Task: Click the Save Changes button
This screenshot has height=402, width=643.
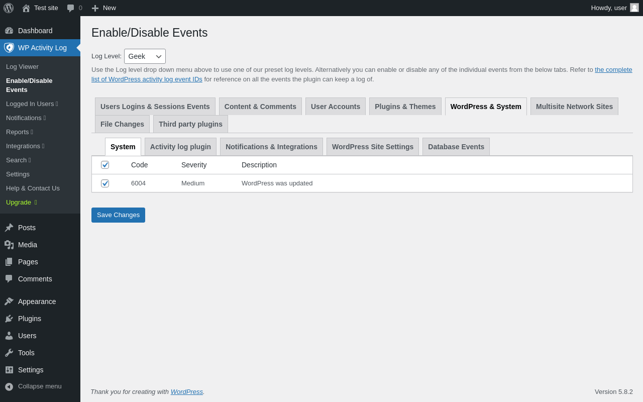Action: (x=118, y=215)
